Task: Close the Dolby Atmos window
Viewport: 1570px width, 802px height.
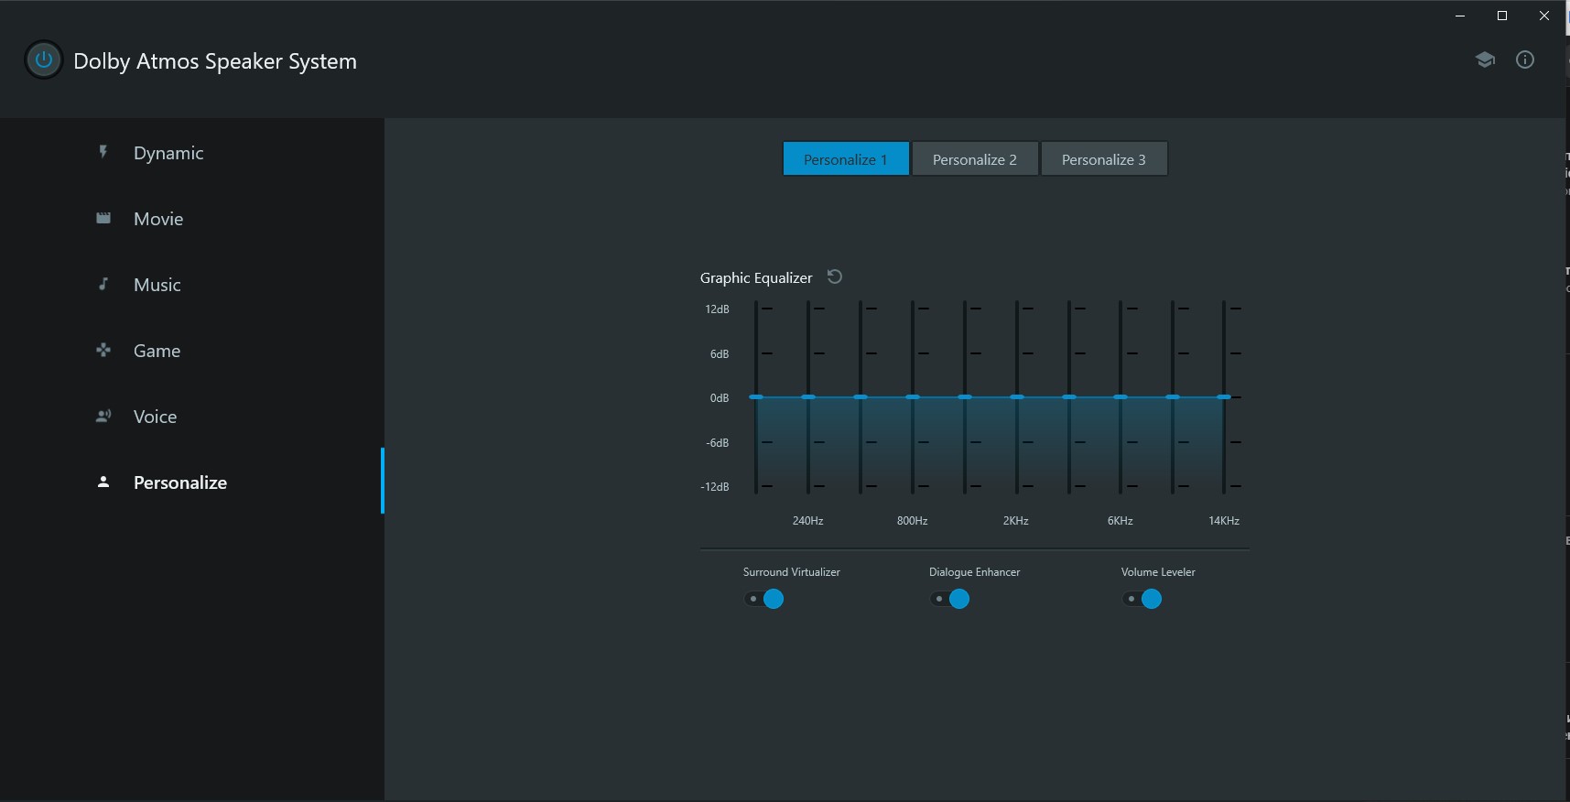Action: [x=1544, y=16]
